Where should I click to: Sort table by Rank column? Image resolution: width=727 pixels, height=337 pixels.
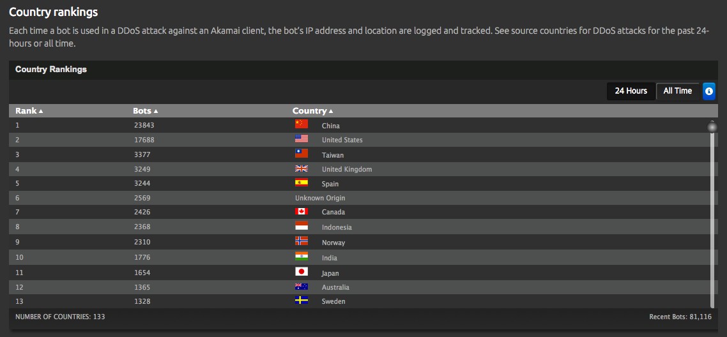[29, 111]
